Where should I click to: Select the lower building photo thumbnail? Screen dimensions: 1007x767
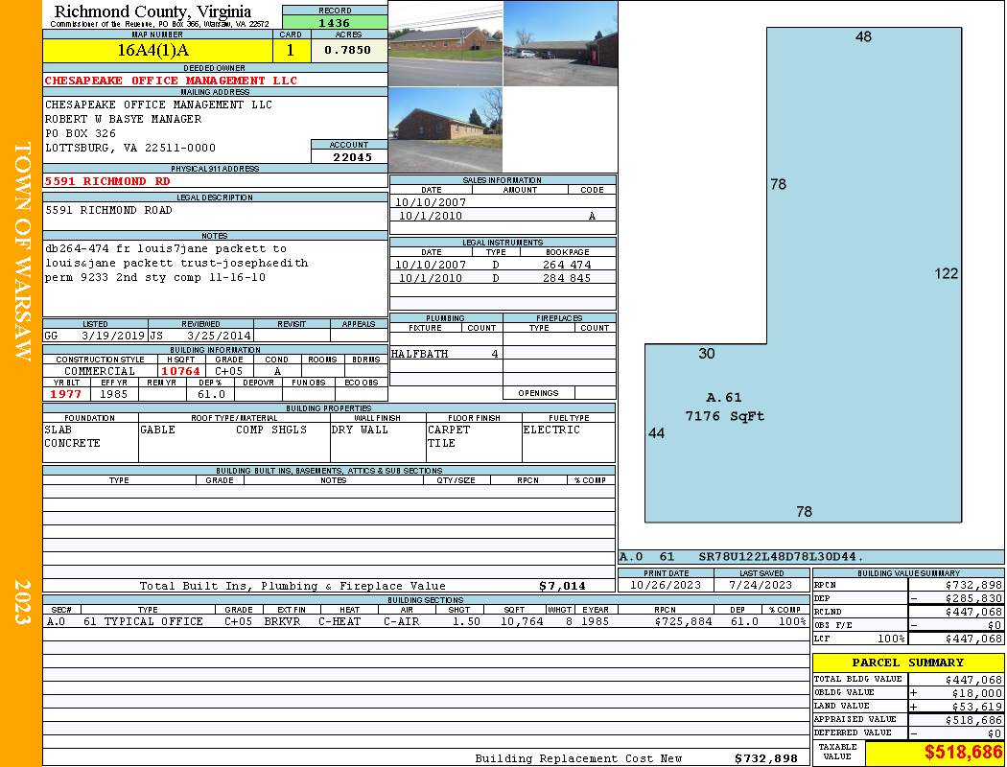pyautogui.click(x=445, y=129)
